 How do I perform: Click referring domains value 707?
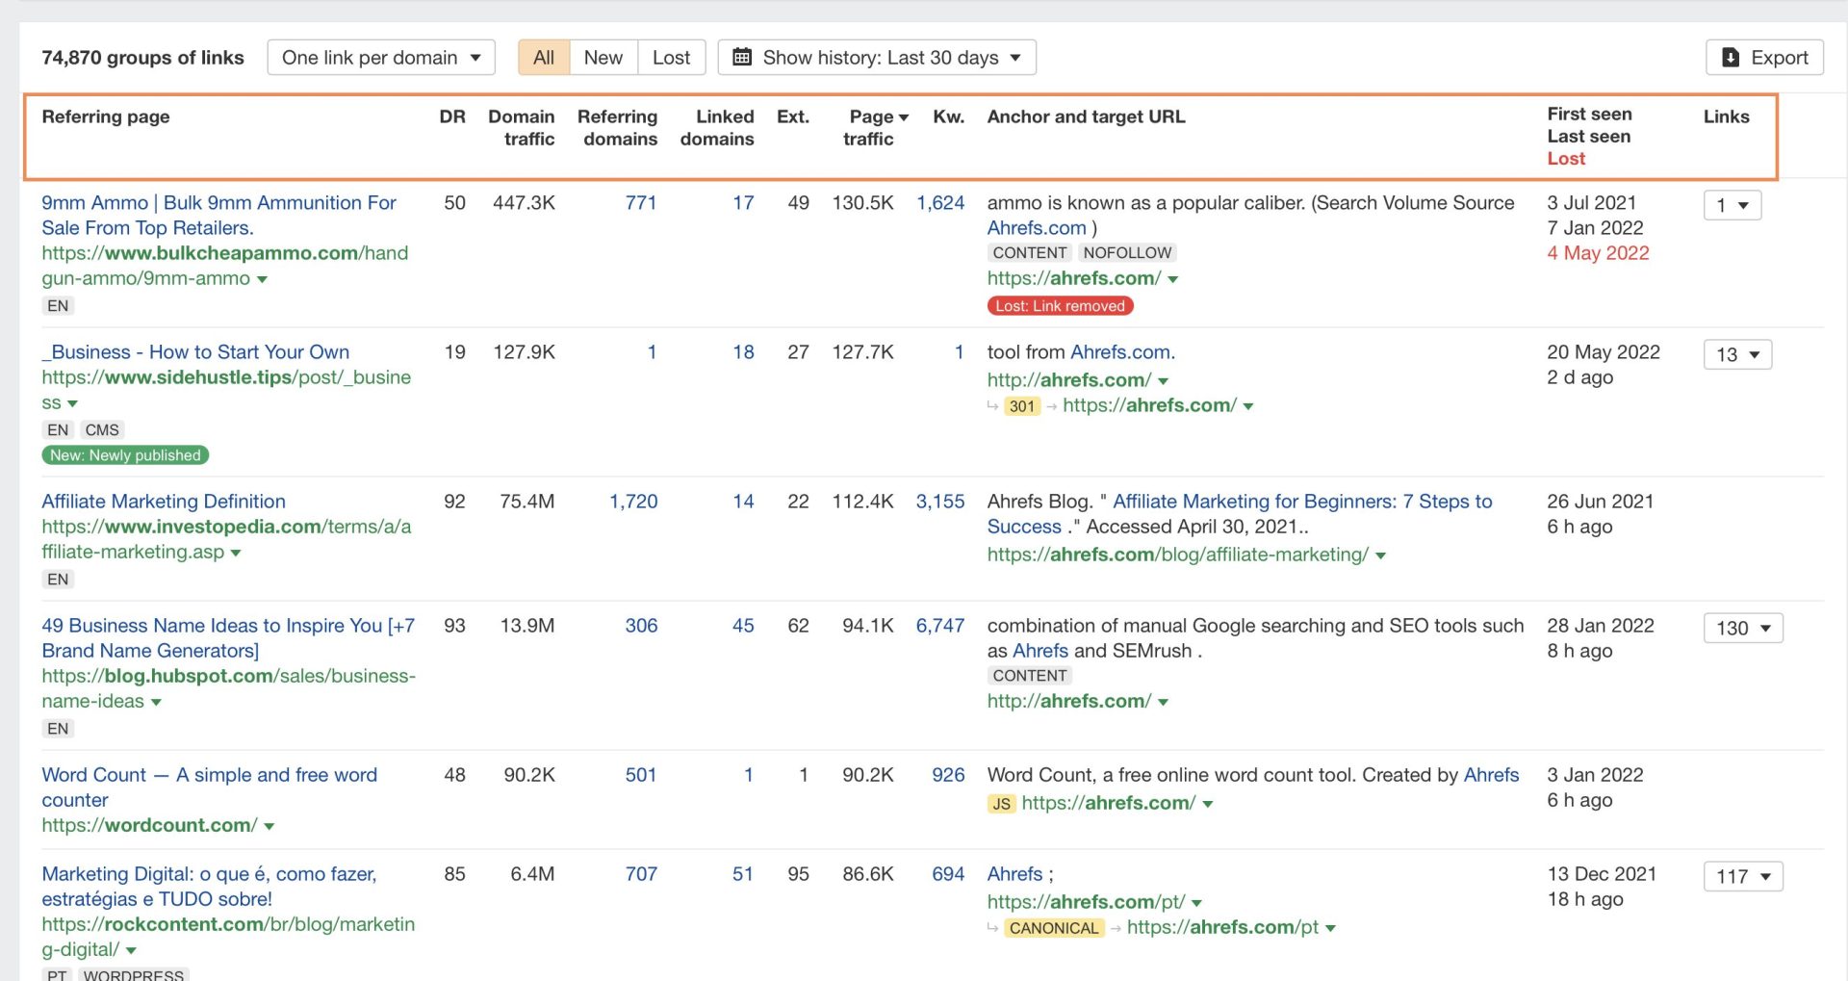[641, 874]
